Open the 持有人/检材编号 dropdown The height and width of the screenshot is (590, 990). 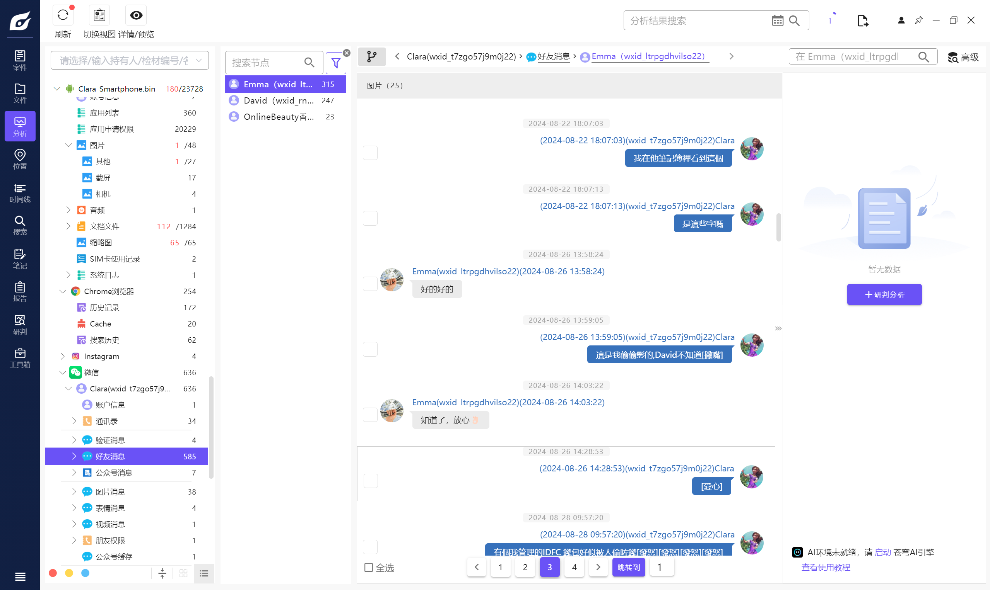click(x=129, y=60)
